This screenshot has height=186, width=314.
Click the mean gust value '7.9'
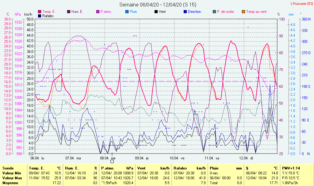203,183
